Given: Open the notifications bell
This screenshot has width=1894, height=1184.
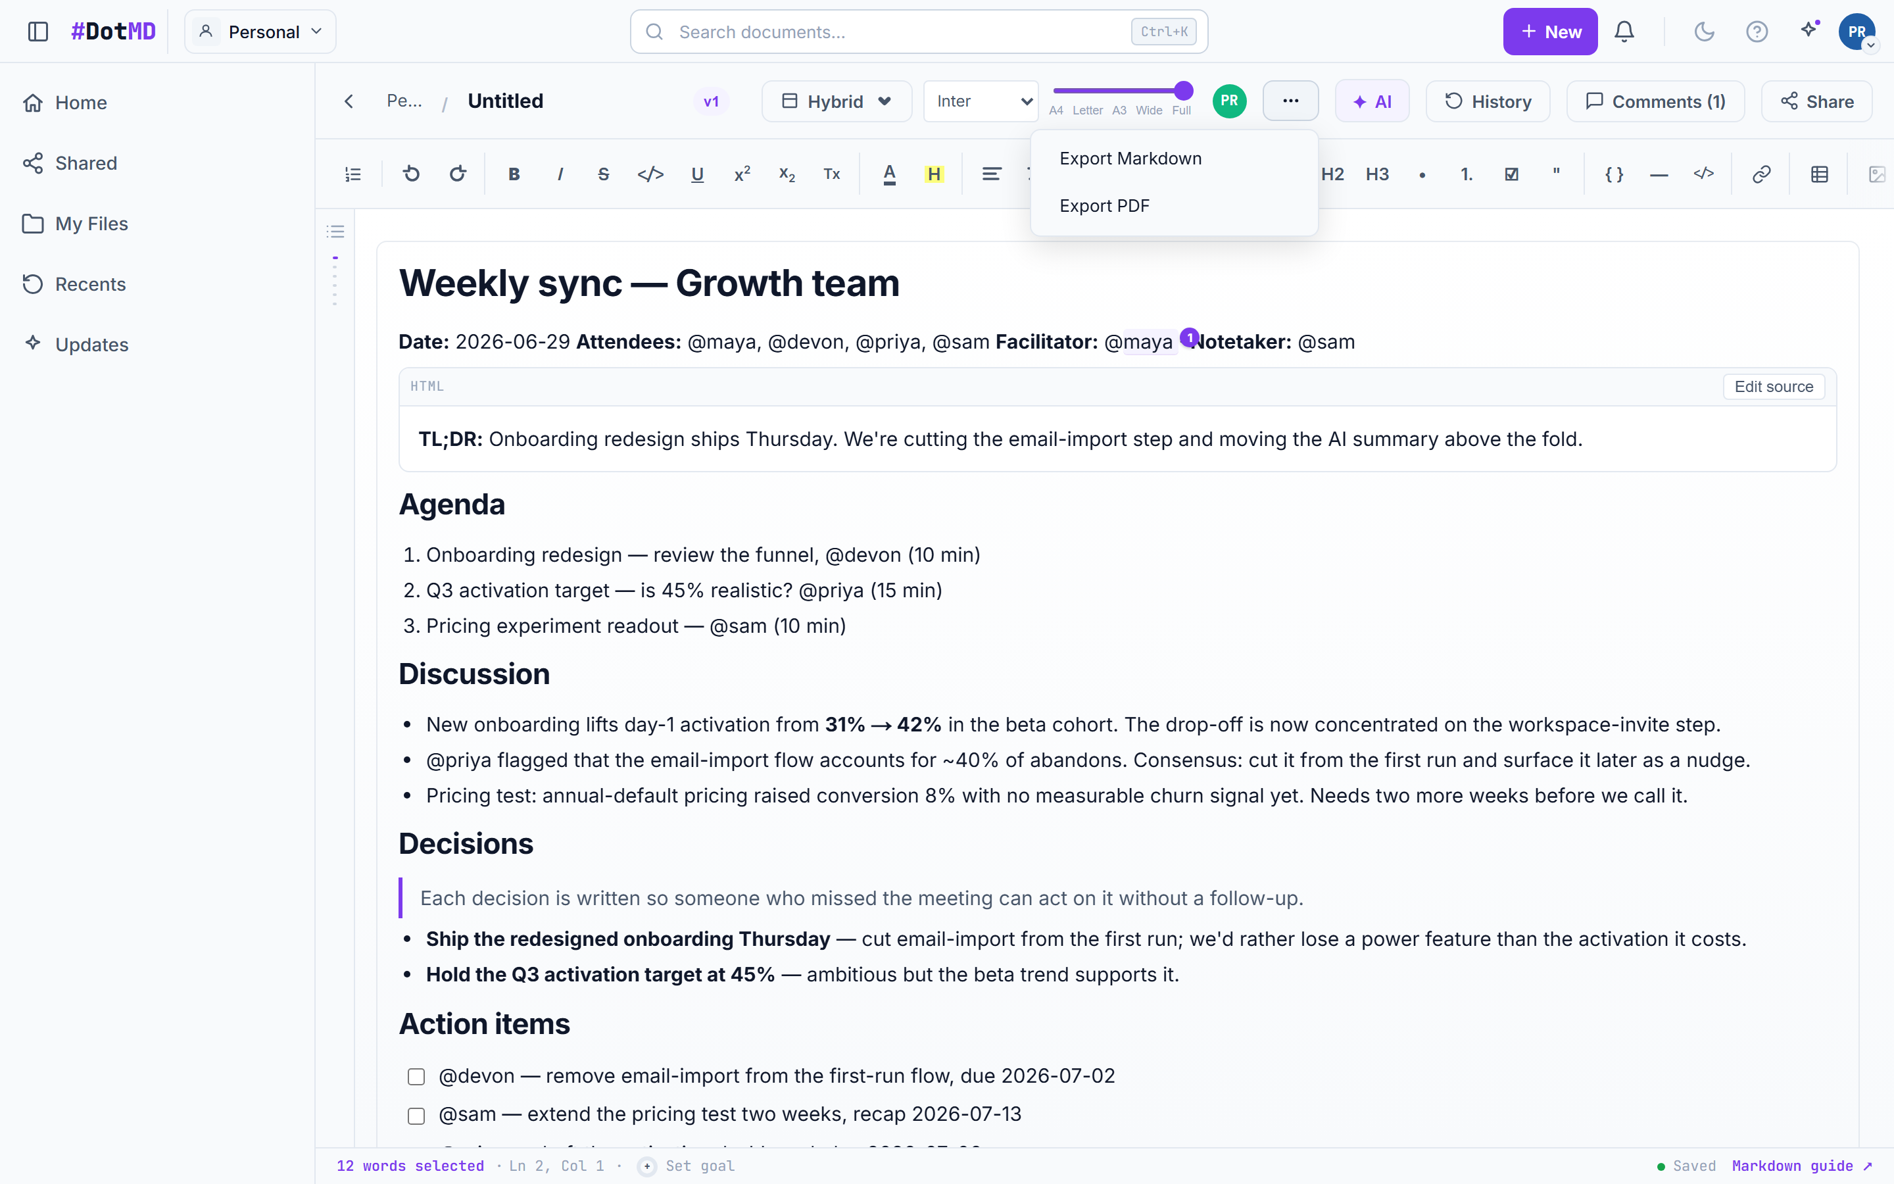Looking at the screenshot, I should (1625, 32).
